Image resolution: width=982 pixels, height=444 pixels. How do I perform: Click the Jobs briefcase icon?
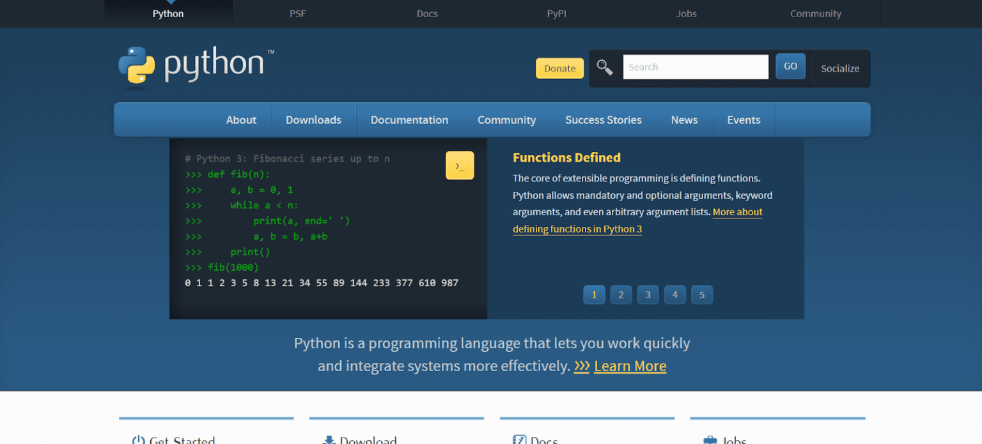710,439
